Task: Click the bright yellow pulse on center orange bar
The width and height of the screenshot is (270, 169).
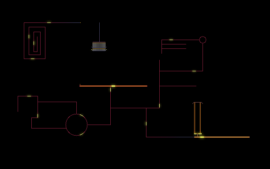Action: tap(113, 86)
